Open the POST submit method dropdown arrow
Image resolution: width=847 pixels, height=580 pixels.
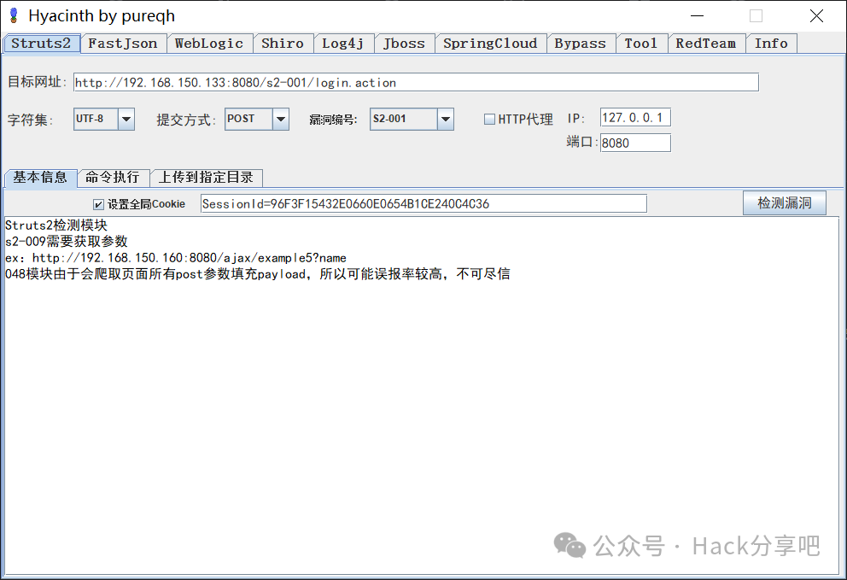[x=280, y=119]
